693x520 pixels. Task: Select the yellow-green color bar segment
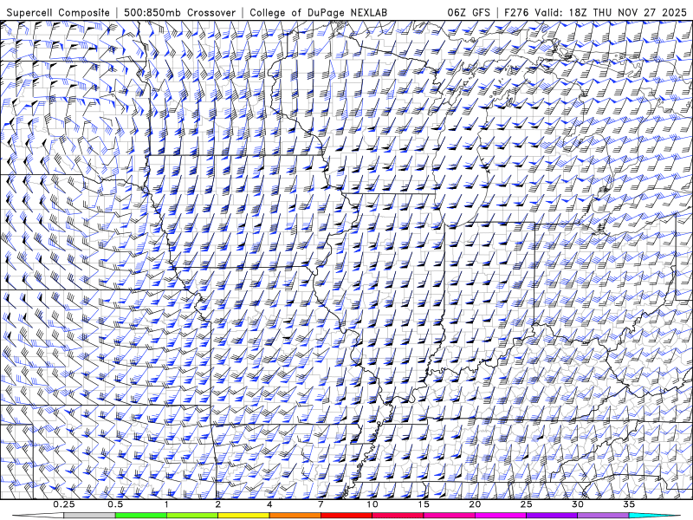tap(192, 516)
